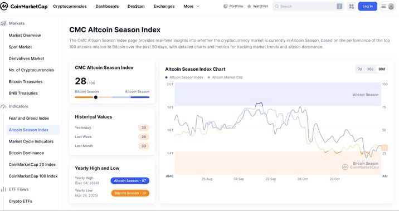Image resolution: width=399 pixels, height=211 pixels.
Task: Switch chart to 30d range
Action: (370, 69)
